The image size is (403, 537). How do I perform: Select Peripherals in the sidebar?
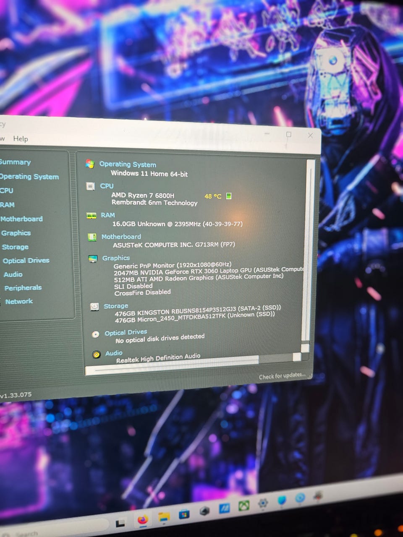(23, 287)
